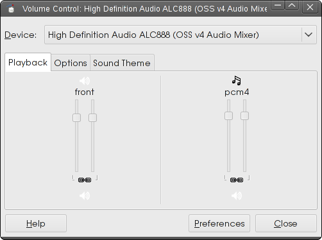Click the left pcm4 slider handle
The image size is (322, 240).
click(228, 116)
